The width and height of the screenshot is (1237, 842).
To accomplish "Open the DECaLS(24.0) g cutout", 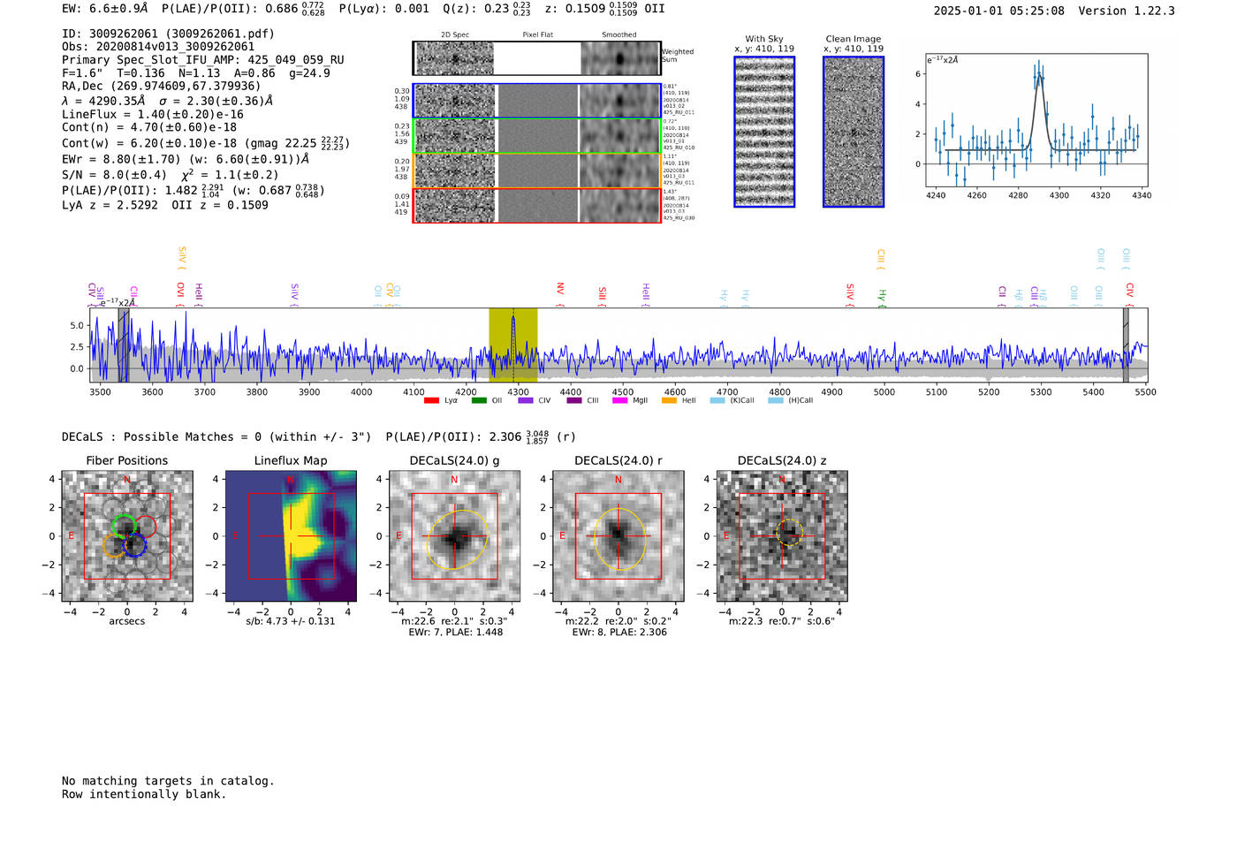I will [x=455, y=536].
